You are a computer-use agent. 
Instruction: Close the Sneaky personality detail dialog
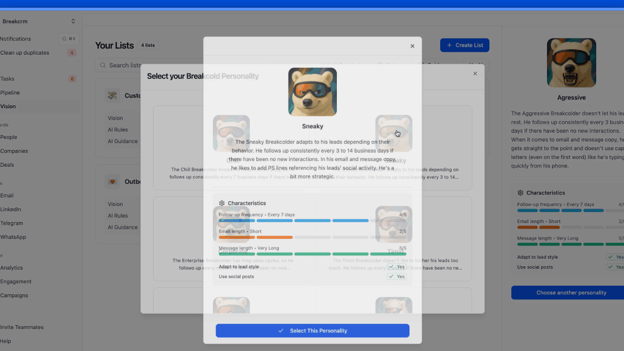pyautogui.click(x=412, y=46)
